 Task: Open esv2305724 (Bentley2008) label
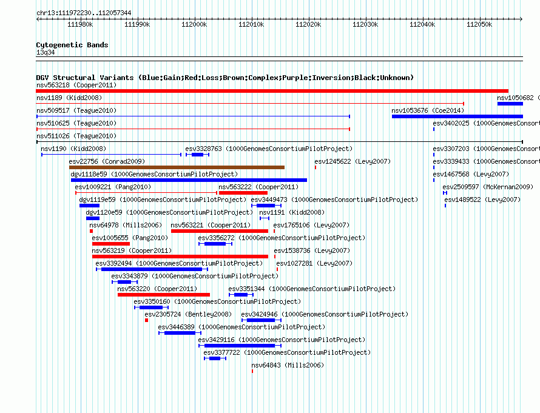click(x=188, y=314)
